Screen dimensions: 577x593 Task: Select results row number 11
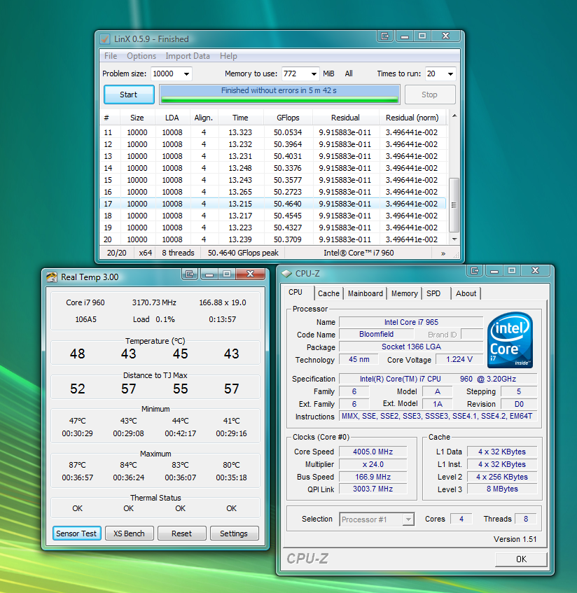pos(272,132)
